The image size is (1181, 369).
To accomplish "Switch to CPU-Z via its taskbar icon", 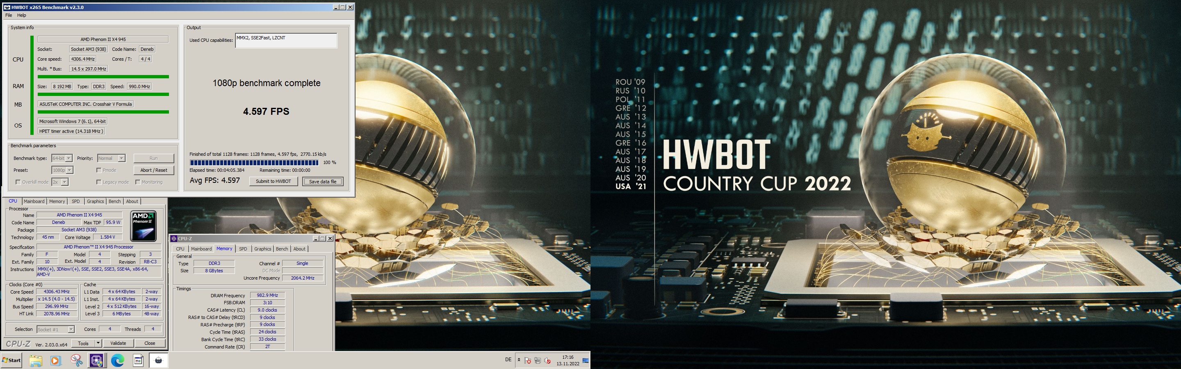I will 96,361.
